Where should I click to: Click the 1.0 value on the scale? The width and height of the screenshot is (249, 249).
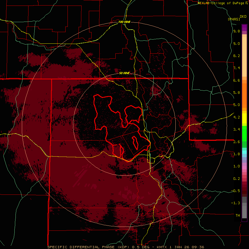click(x=237, y=166)
